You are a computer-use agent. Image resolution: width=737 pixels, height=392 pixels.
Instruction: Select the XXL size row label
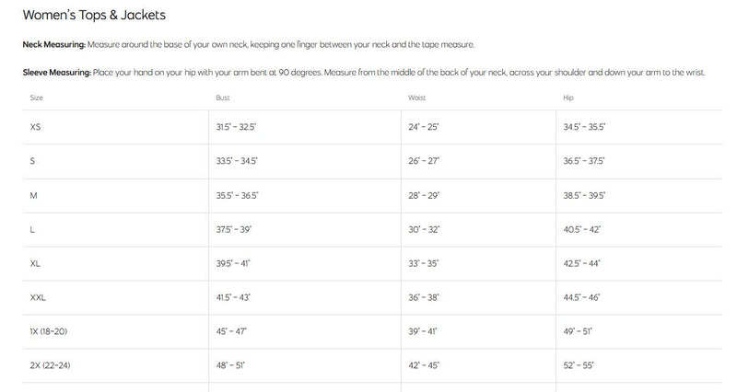click(x=38, y=297)
